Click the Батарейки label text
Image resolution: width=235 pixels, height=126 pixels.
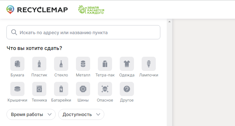point(61,100)
